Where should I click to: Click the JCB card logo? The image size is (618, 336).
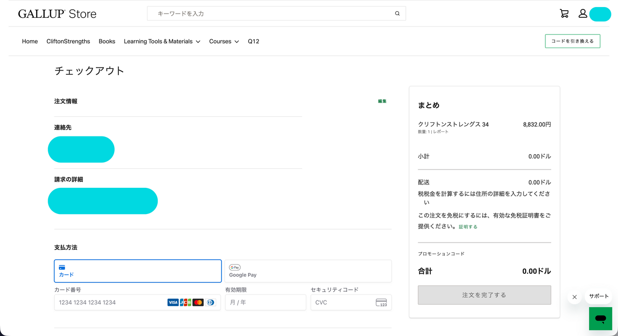pos(185,302)
